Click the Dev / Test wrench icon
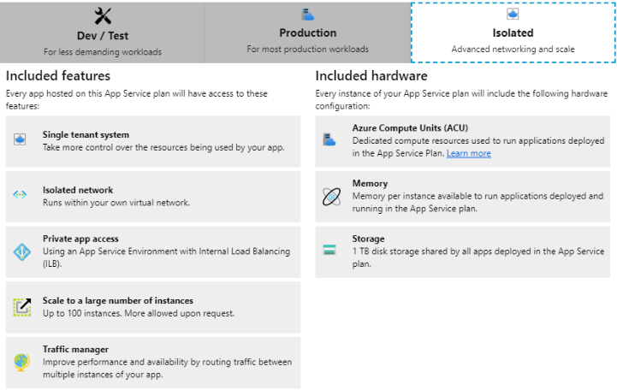Viewport: 617px width, 390px height. 103,15
